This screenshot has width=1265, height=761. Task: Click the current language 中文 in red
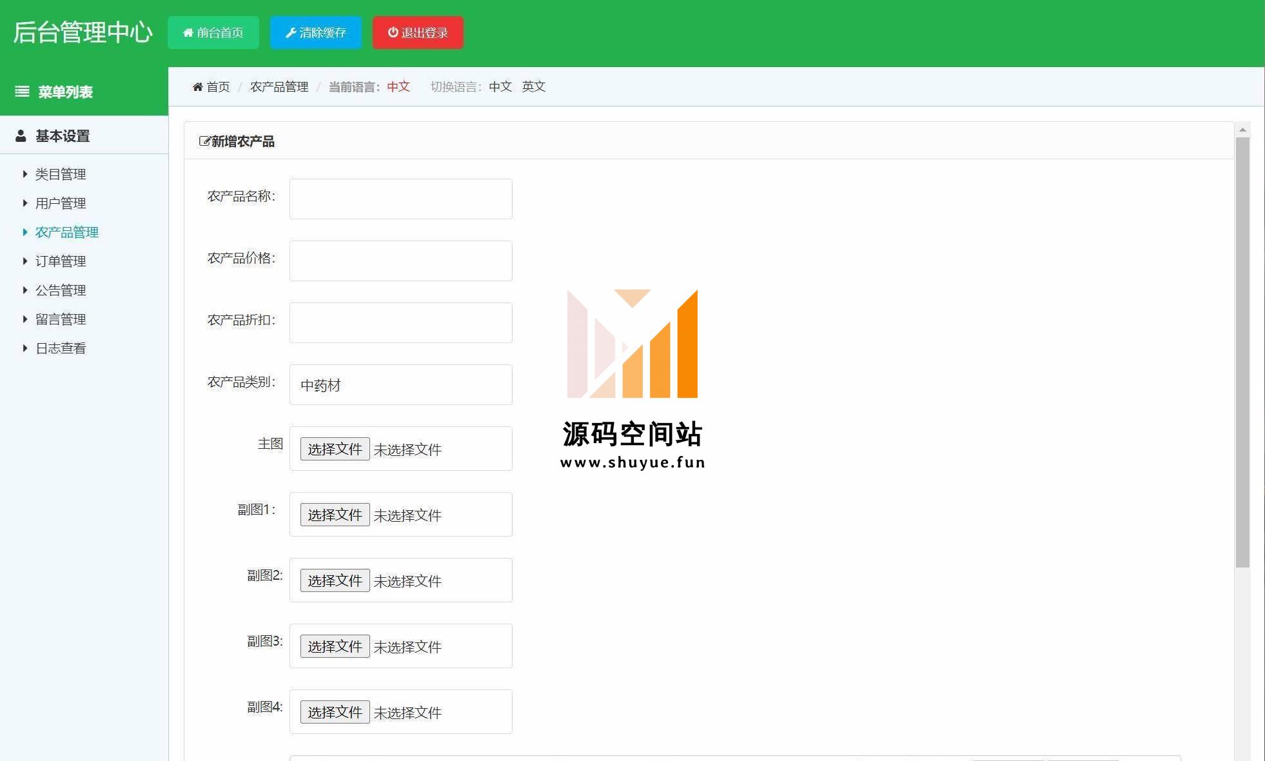[398, 86]
